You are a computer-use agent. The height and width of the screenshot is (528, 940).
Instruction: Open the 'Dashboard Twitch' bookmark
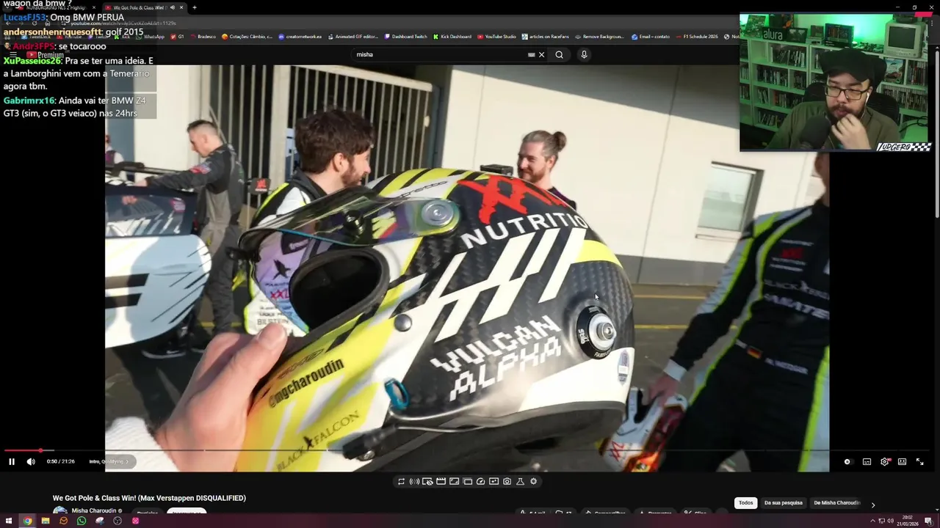click(x=405, y=36)
